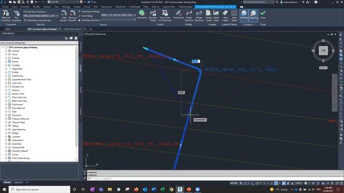This screenshot has height=193, width=344.
Task: Select the Break Pipe Run tool
Action: pyautogui.click(x=189, y=16)
